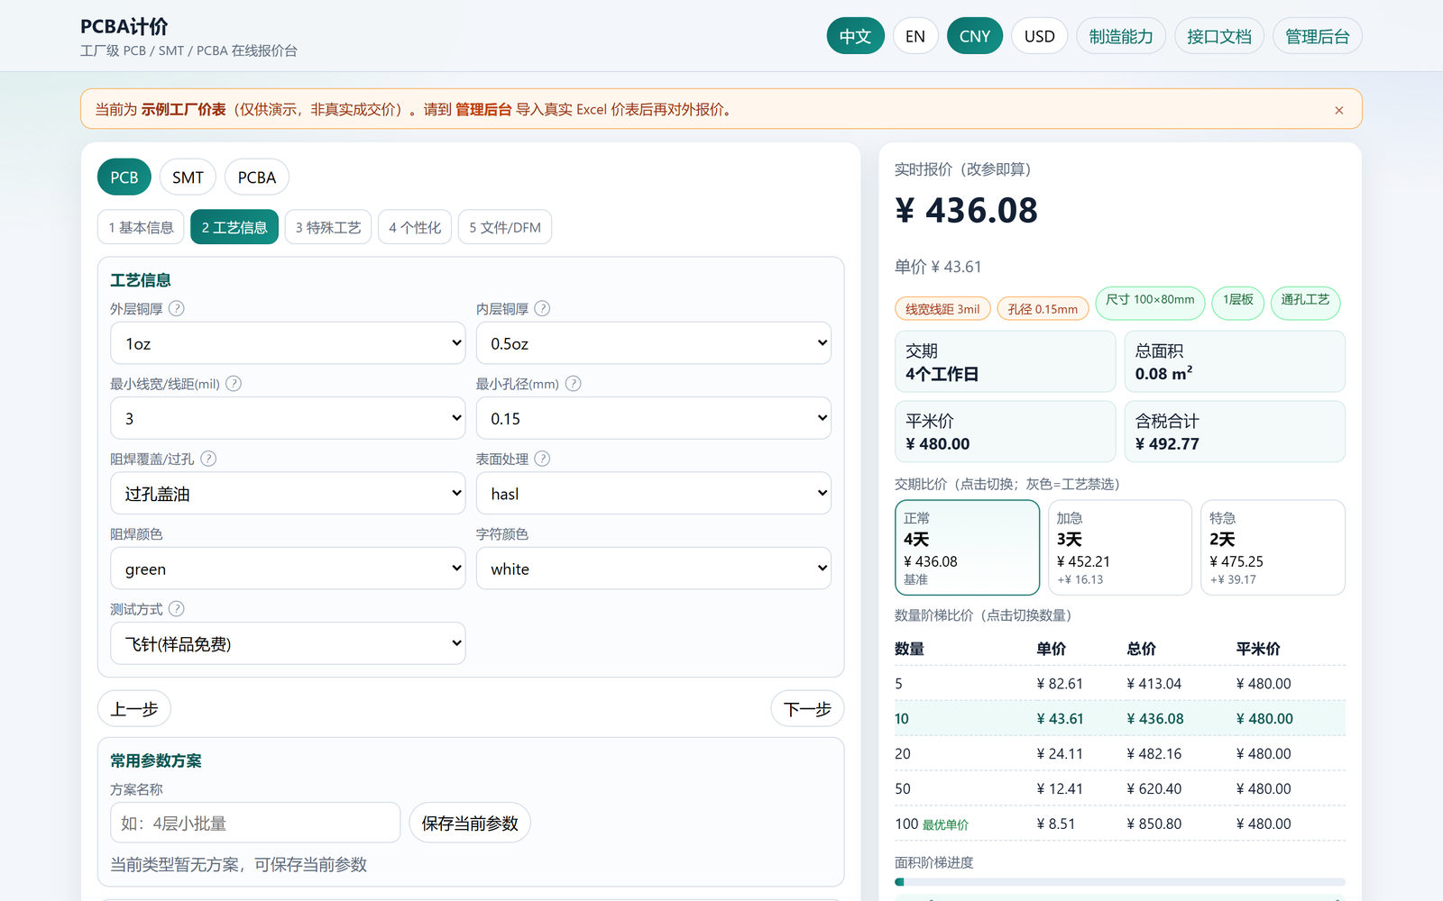Open the 测试方式 飞针(样品免费) dropdown

[288, 643]
